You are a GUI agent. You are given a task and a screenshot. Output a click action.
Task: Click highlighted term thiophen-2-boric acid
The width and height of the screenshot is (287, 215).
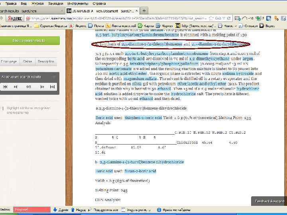[143, 117]
